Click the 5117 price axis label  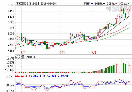pos(11,28)
